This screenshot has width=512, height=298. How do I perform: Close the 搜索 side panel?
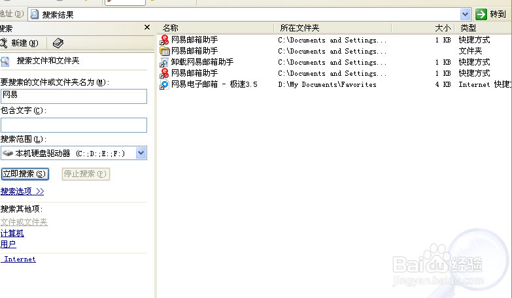tap(147, 27)
